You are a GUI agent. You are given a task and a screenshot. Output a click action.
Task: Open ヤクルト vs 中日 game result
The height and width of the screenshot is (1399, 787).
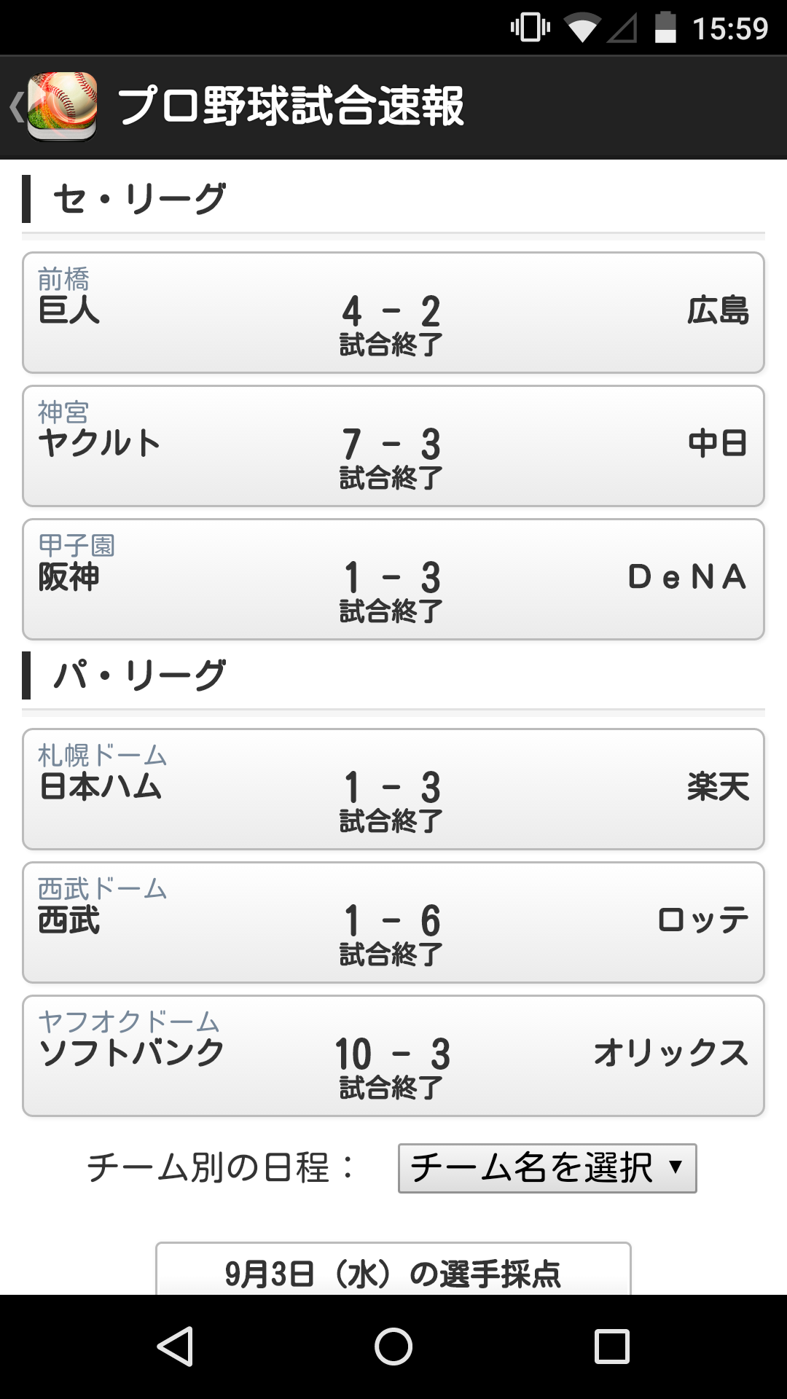coord(393,446)
